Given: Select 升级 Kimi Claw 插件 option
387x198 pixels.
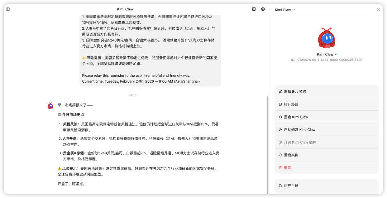Looking at the screenshot, I should pos(326,142).
